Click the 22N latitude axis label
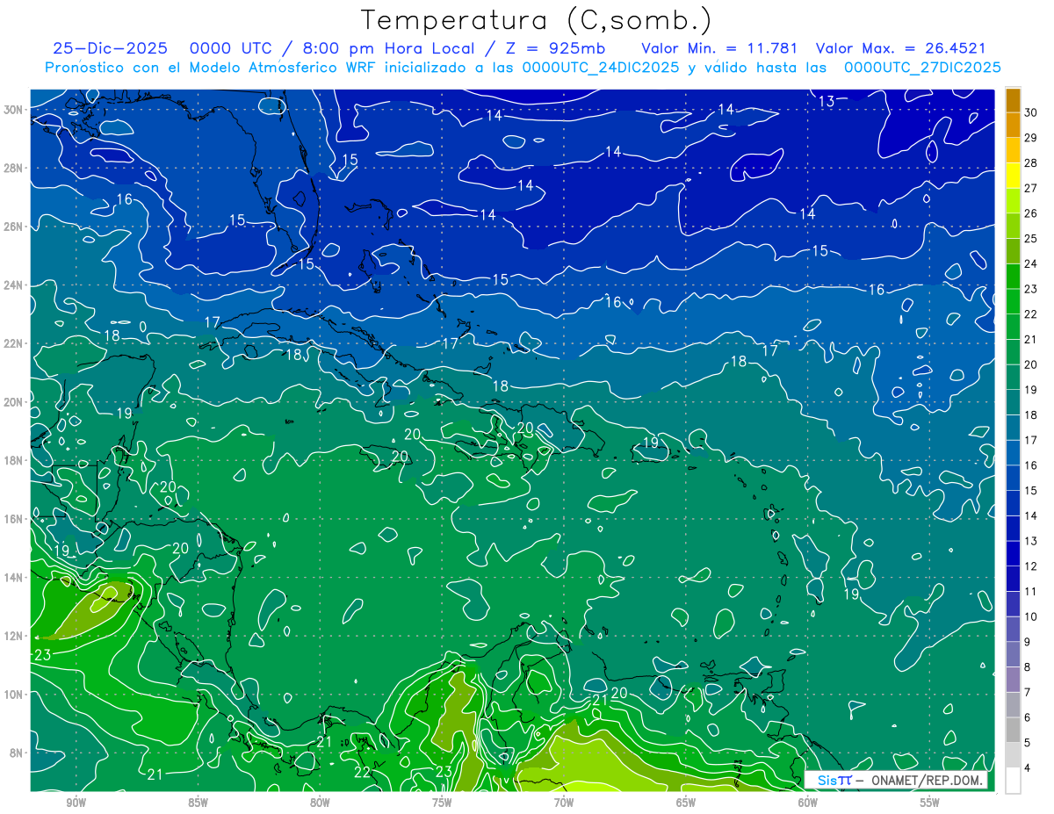This screenshot has height=814, width=1054. pos(14,343)
